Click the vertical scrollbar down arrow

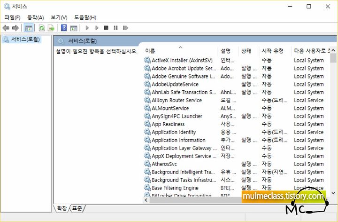click(x=333, y=193)
